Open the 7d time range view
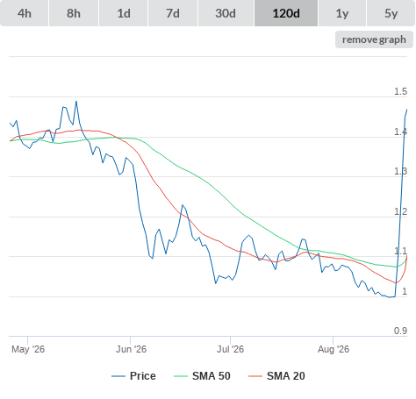 coord(173,13)
